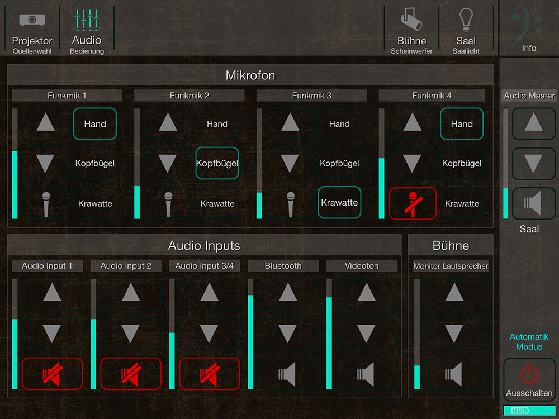Raise Funkmik 2 volume with up arrow
This screenshot has width=559, height=419.
[x=168, y=122]
